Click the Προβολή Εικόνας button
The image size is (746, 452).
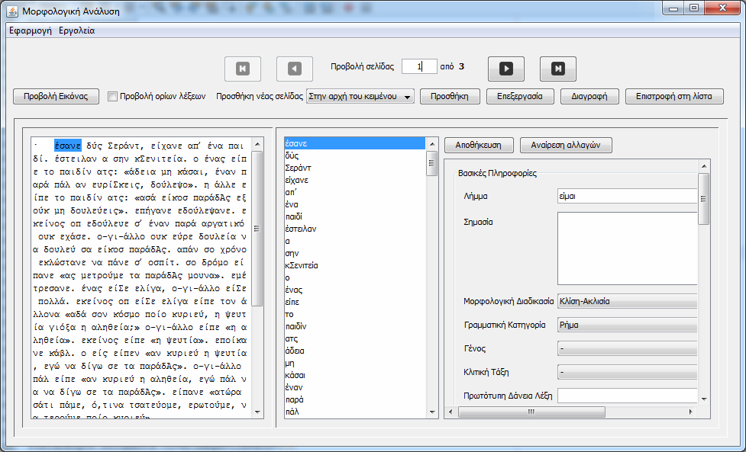[x=57, y=96]
